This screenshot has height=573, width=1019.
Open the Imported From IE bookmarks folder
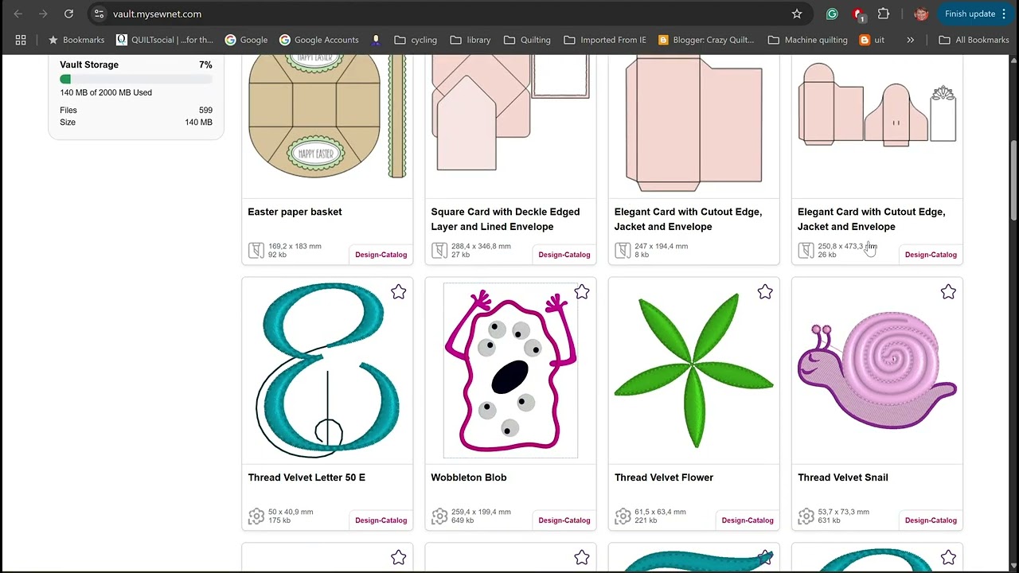605,40
